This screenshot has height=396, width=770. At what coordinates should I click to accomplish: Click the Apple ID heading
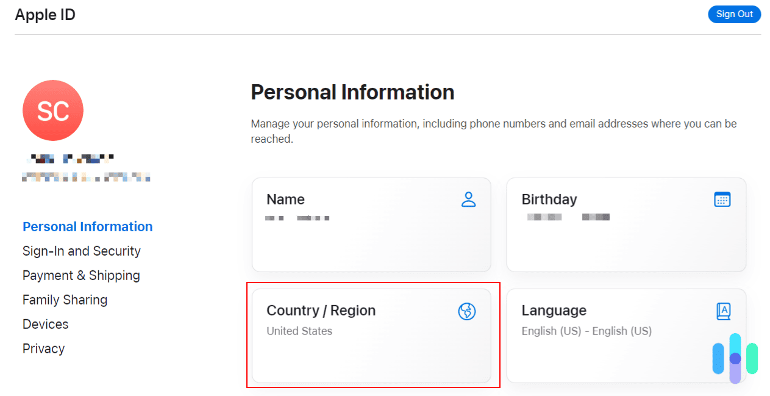coord(45,14)
